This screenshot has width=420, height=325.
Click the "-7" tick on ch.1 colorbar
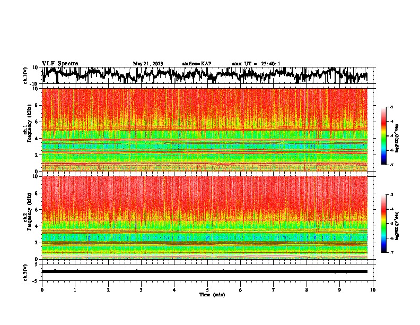pos(391,165)
